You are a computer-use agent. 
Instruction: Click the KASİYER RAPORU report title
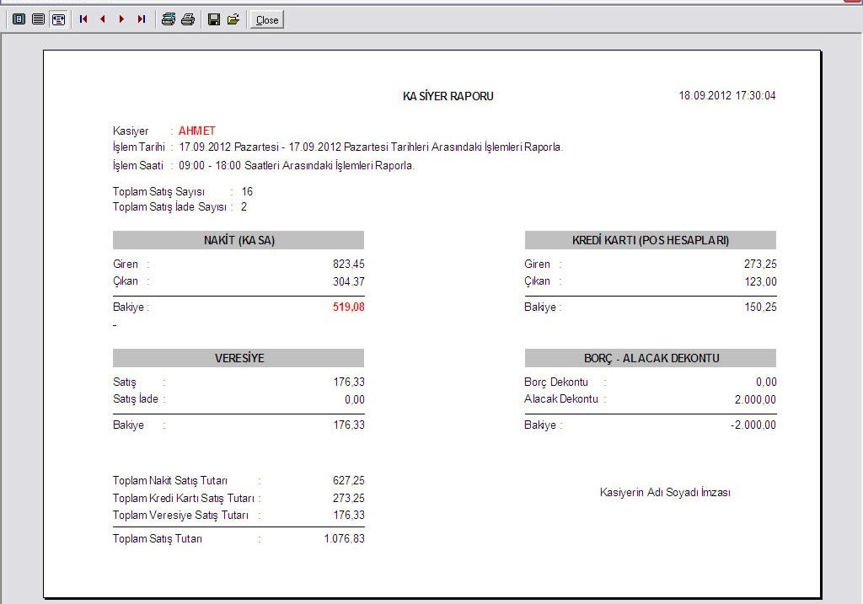[x=448, y=96]
